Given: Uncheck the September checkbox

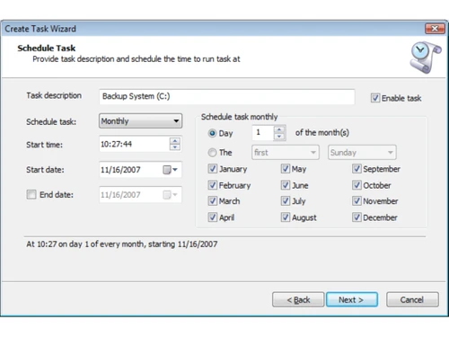Looking at the screenshot, I should click(357, 169).
